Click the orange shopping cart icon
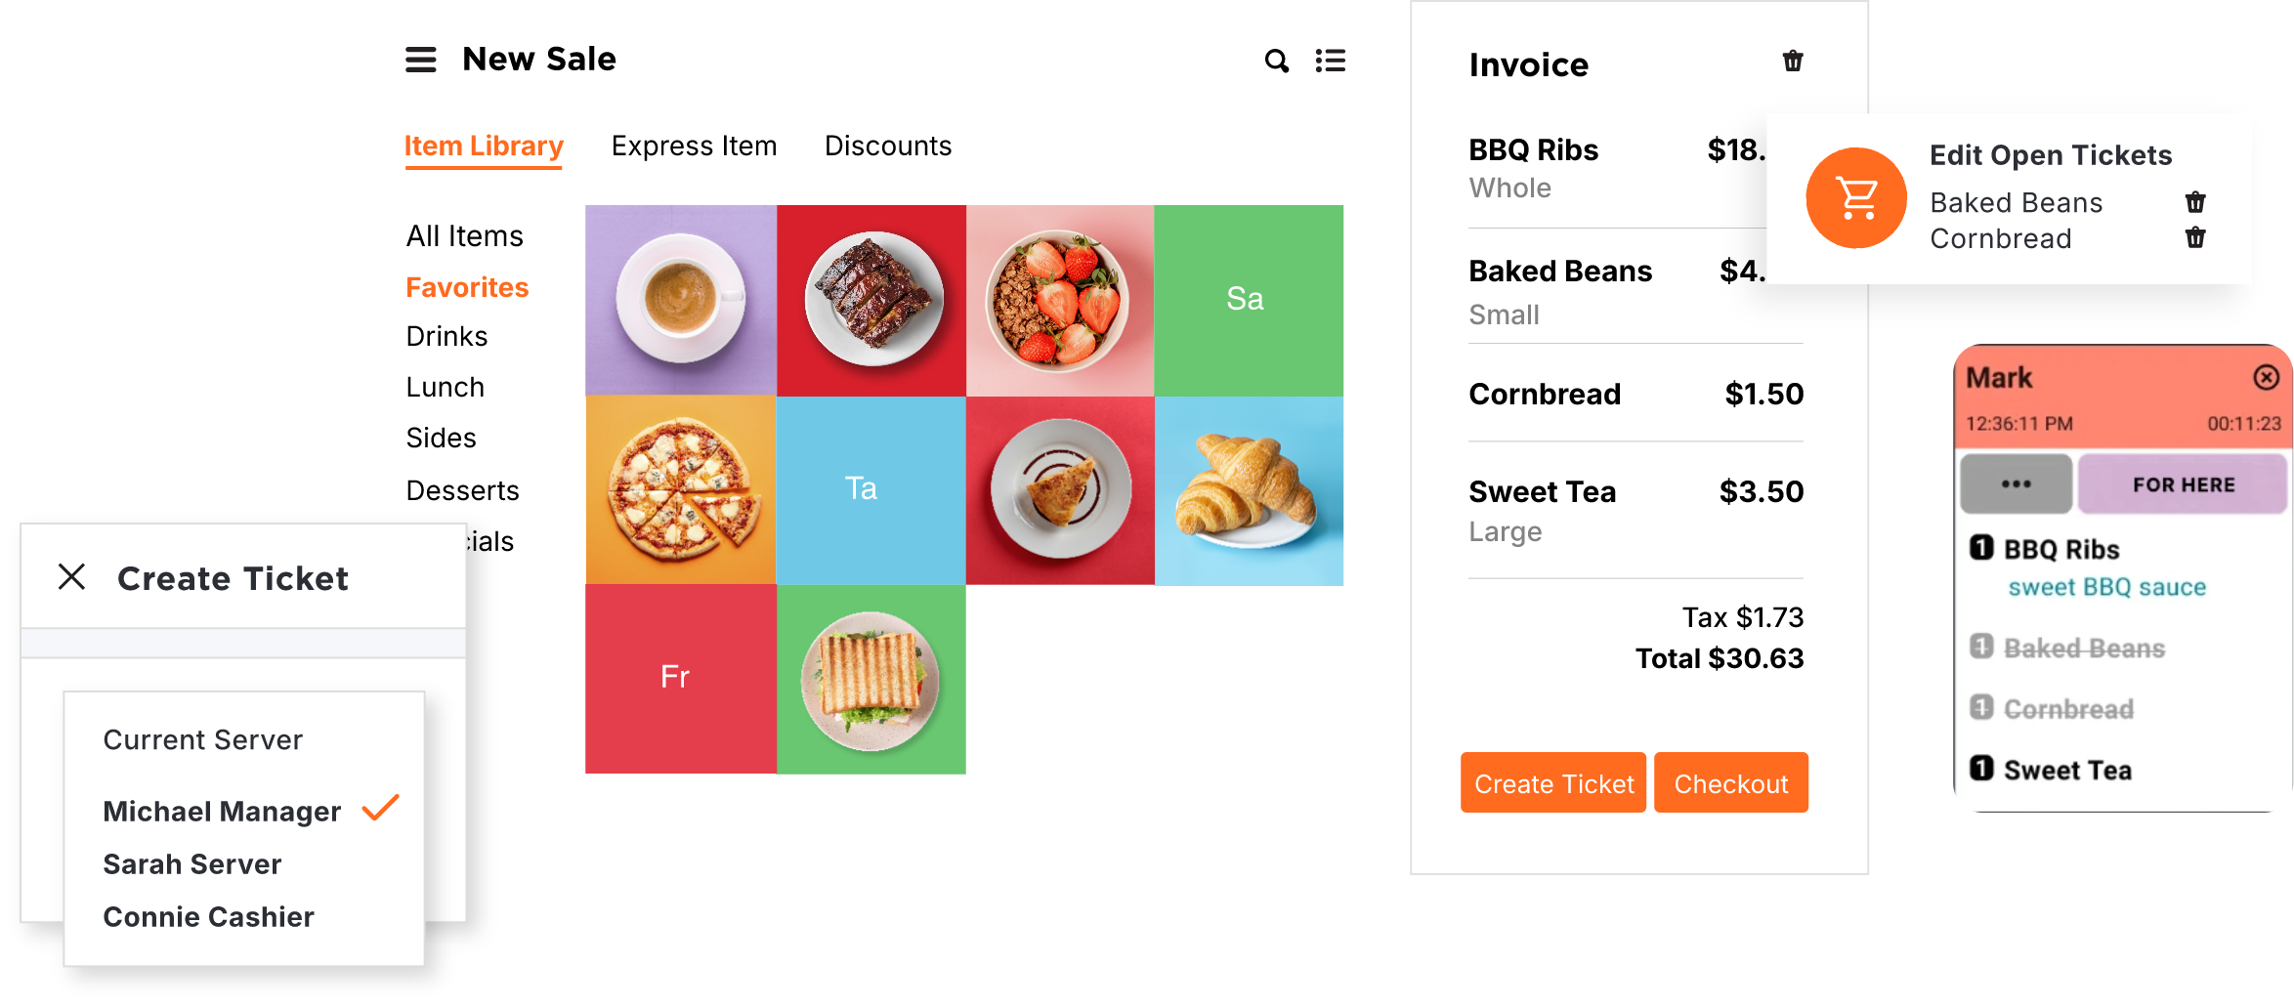 [1855, 198]
